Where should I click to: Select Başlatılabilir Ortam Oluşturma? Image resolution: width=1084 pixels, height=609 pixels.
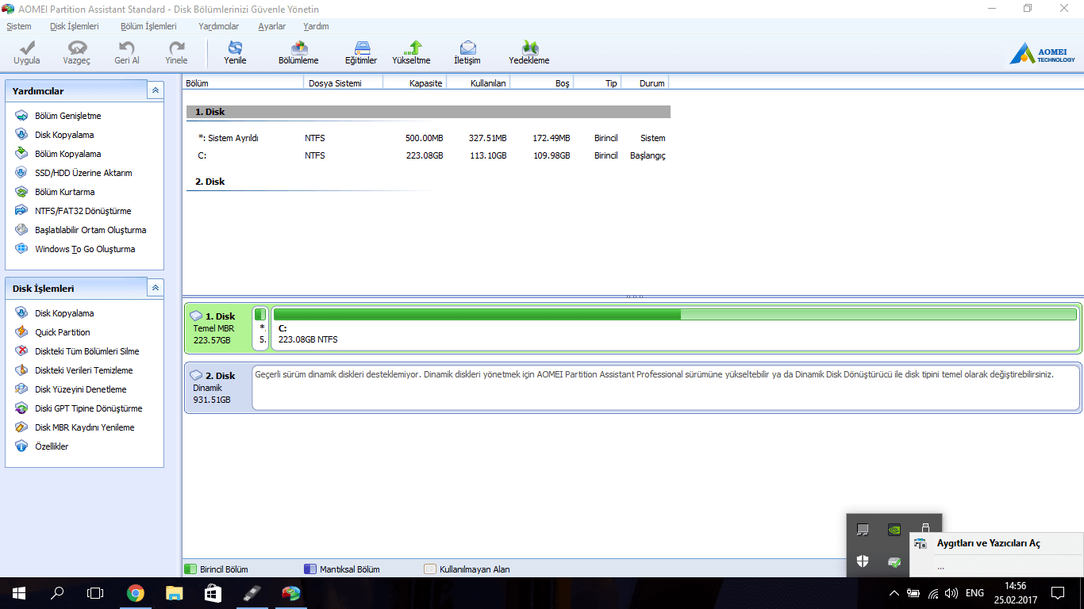pos(90,230)
